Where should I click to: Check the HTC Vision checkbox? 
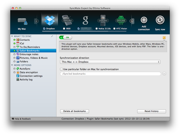(x=114, y=29)
